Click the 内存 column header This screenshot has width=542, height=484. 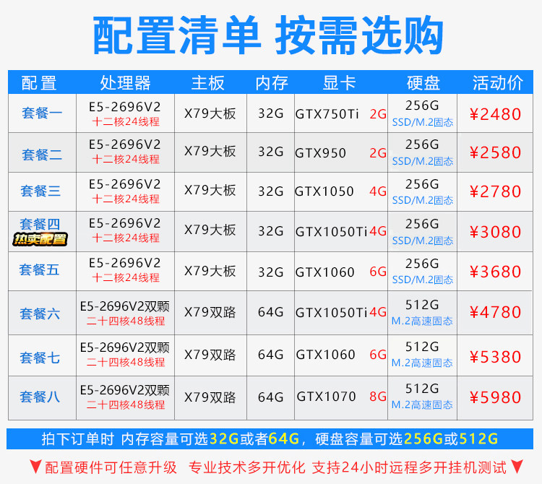[272, 83]
